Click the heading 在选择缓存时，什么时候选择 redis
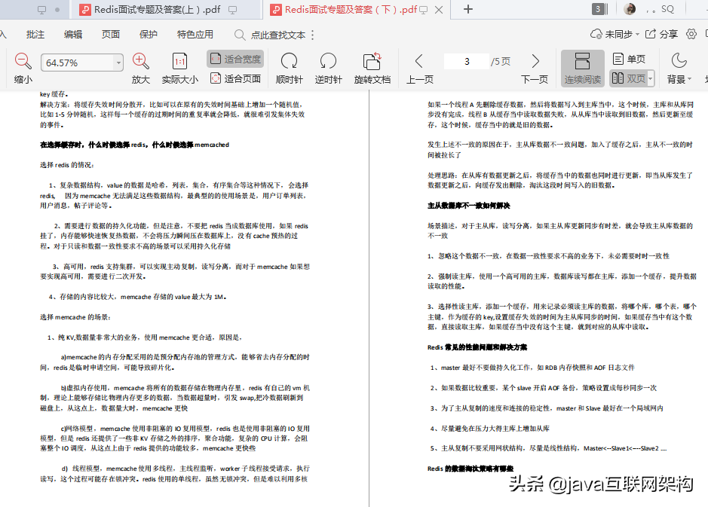 pyautogui.click(x=134, y=145)
